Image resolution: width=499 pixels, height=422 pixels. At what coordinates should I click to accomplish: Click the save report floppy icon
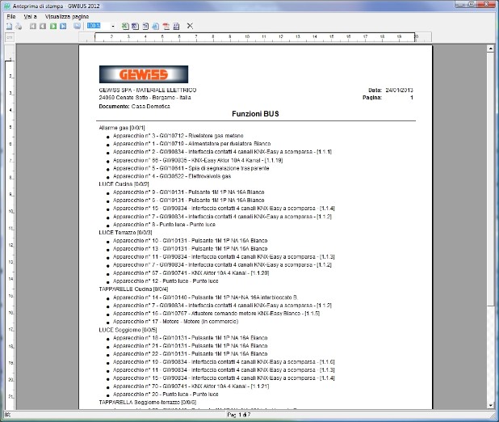pos(176,26)
